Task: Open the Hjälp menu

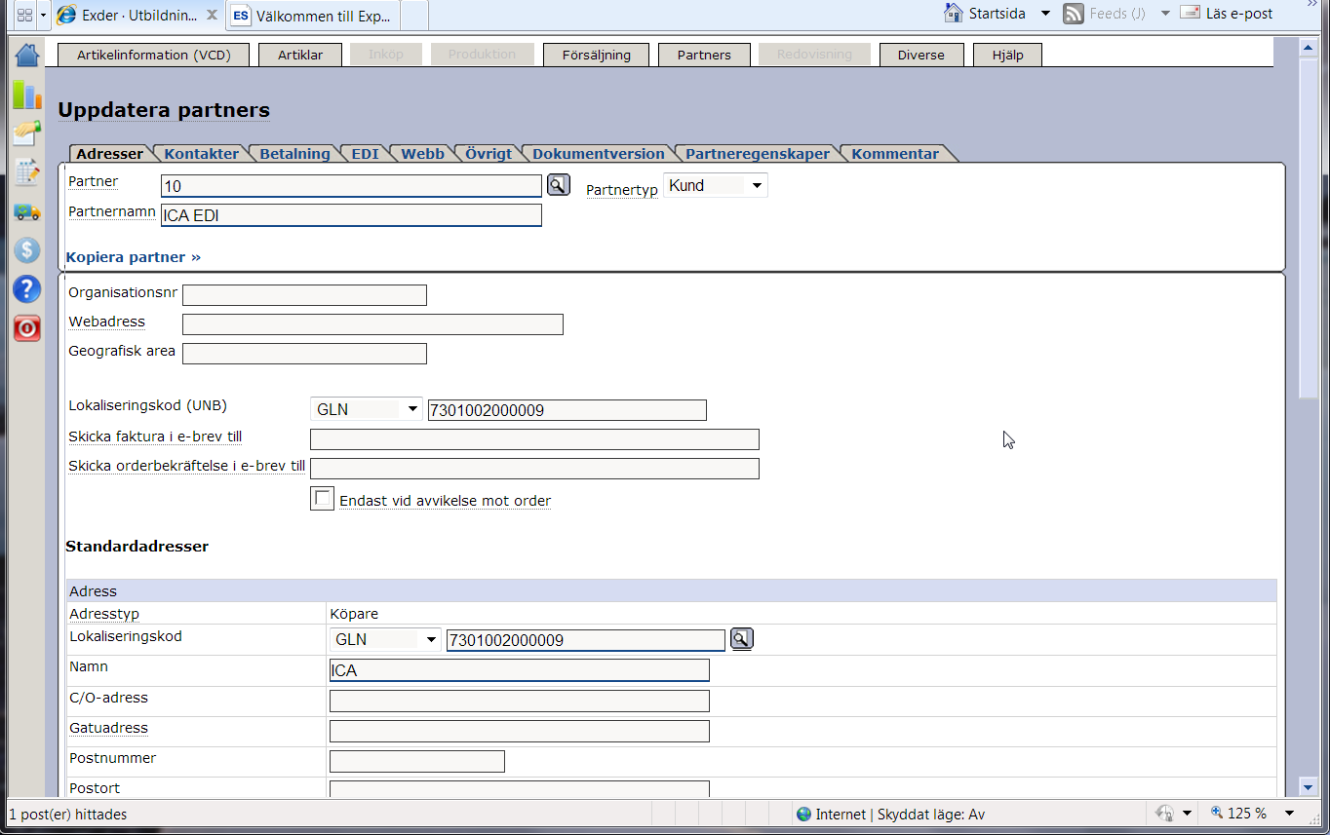Action: pyautogui.click(x=1007, y=55)
